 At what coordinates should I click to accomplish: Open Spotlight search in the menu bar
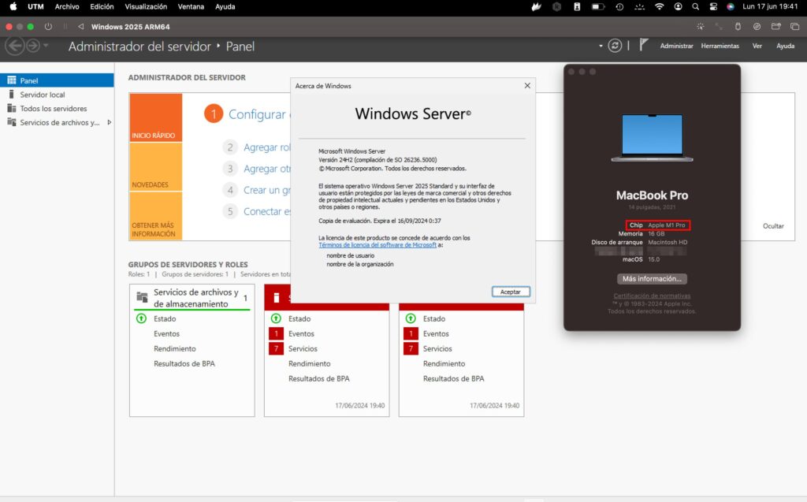[x=695, y=6]
